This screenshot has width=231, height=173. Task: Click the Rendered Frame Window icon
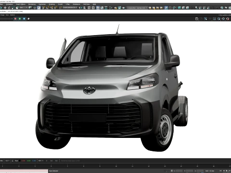[x=119, y=8]
